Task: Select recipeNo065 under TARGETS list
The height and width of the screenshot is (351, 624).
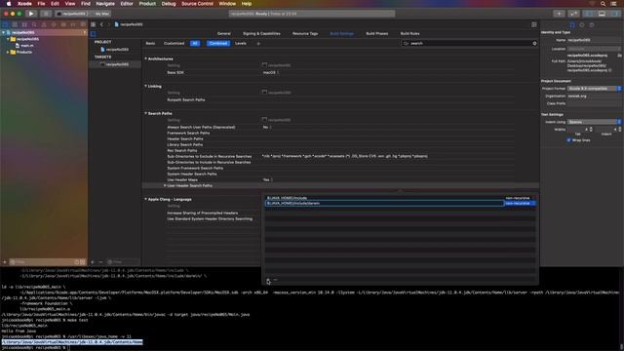Action: [115, 64]
